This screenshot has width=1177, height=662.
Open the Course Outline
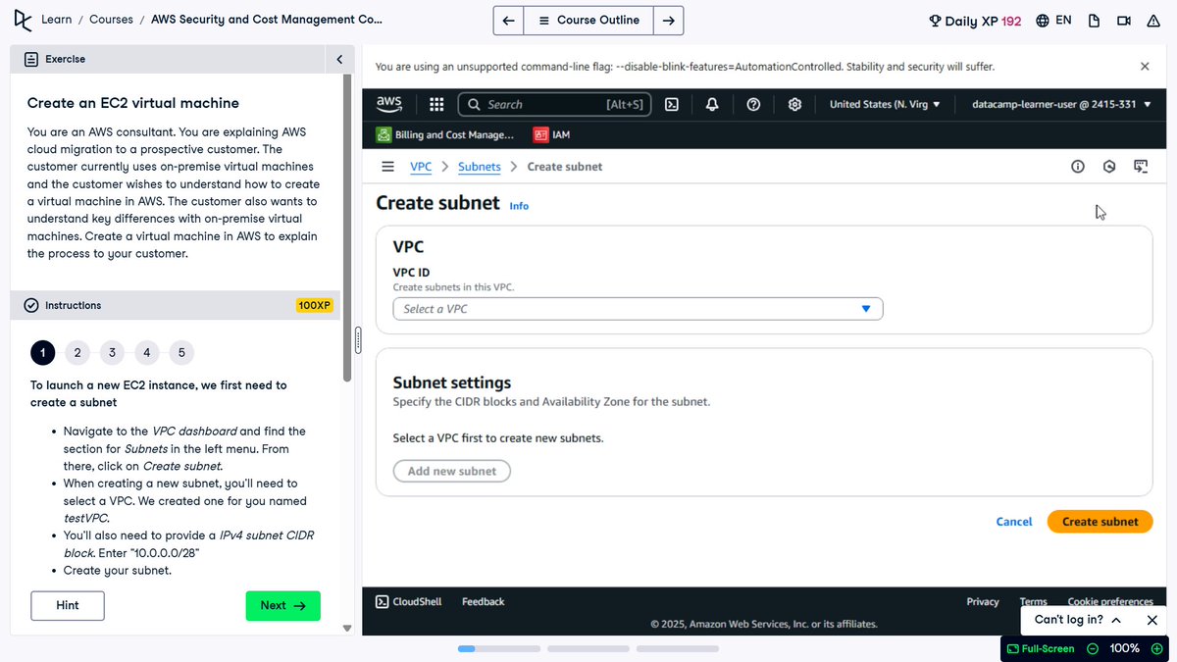(588, 20)
